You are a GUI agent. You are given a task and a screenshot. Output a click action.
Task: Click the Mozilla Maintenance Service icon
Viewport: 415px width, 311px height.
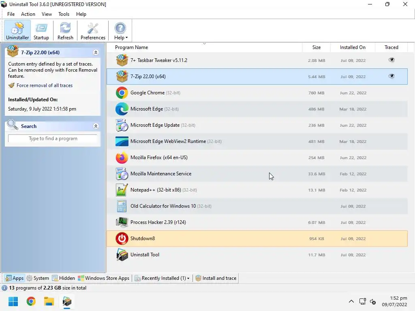[x=122, y=174]
